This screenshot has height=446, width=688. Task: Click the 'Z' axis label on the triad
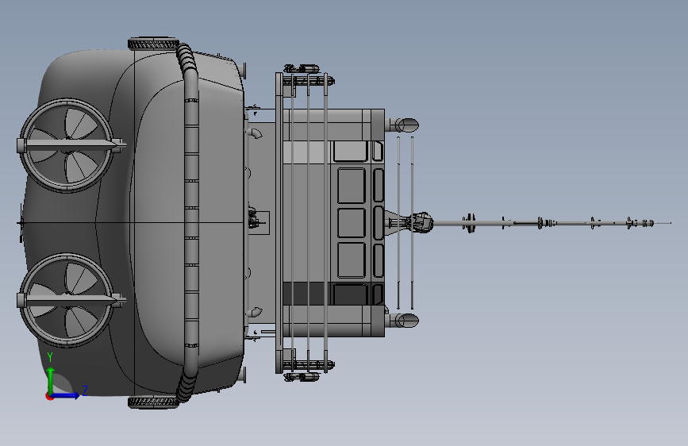click(x=85, y=390)
